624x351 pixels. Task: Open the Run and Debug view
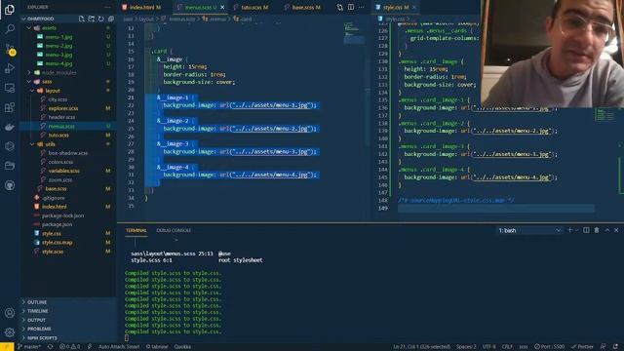click(10, 68)
